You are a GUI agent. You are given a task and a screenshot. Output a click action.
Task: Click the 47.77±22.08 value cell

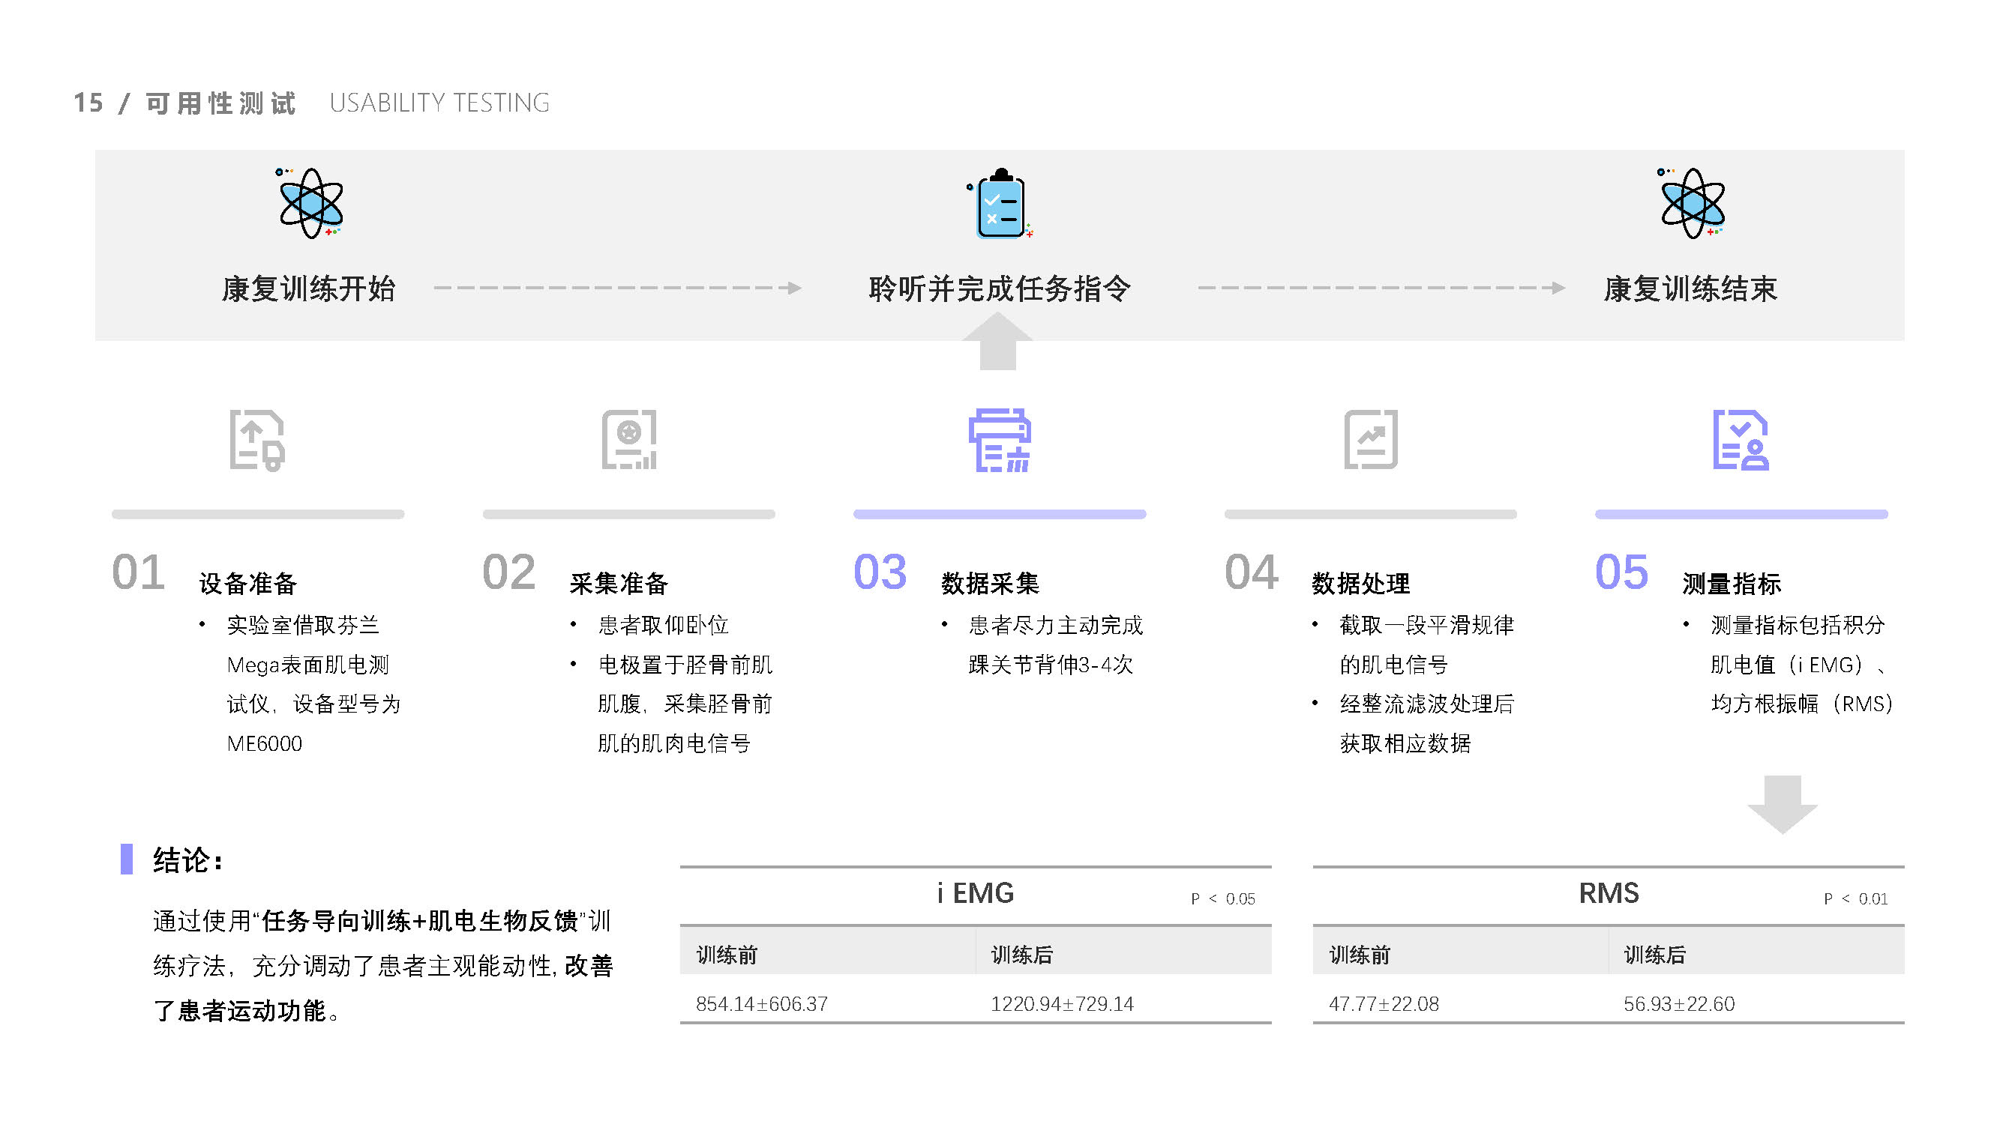pyautogui.click(x=1384, y=1004)
